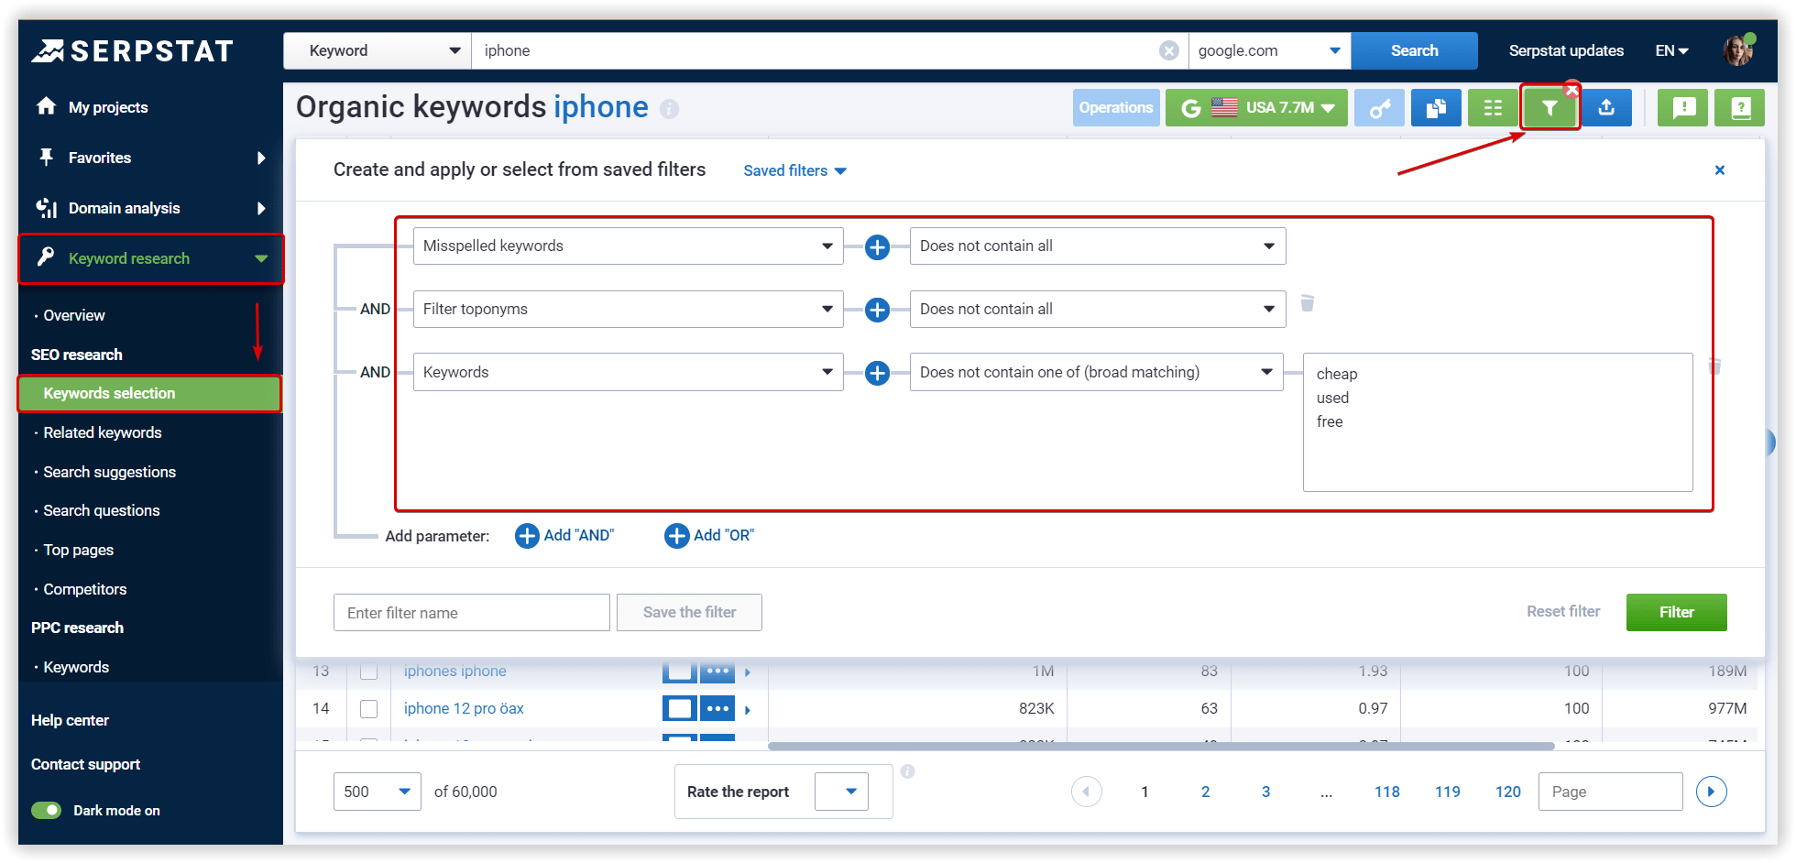Open Misspelled keywords parameter dropdown
1796x863 pixels.
pos(628,246)
